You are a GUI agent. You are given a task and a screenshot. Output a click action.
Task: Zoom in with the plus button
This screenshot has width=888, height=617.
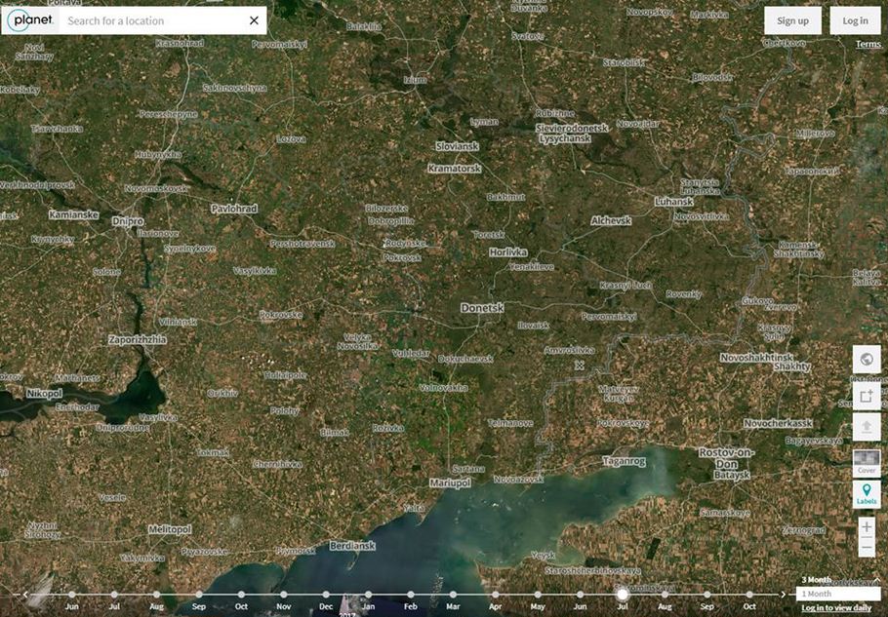(x=867, y=527)
